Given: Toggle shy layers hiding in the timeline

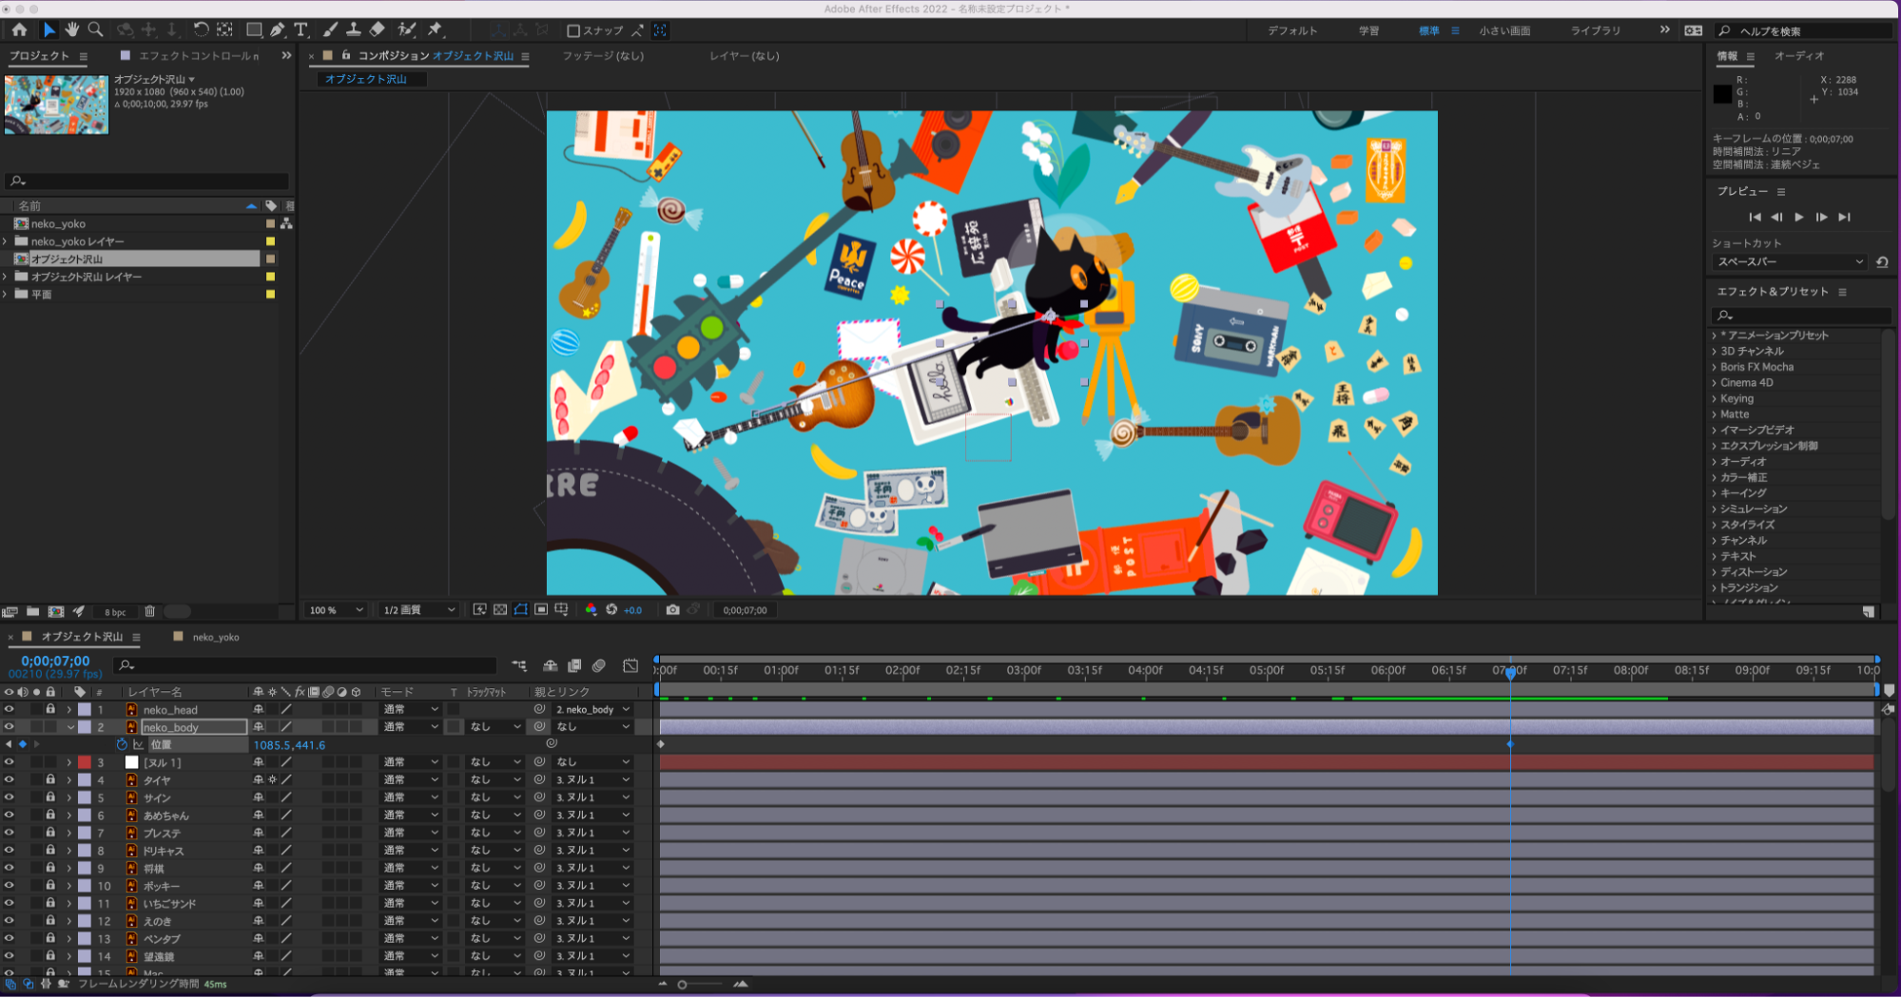Looking at the screenshot, I should coord(551,666).
